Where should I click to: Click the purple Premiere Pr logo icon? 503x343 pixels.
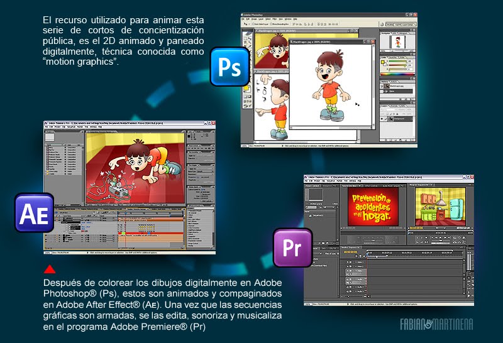292,248
